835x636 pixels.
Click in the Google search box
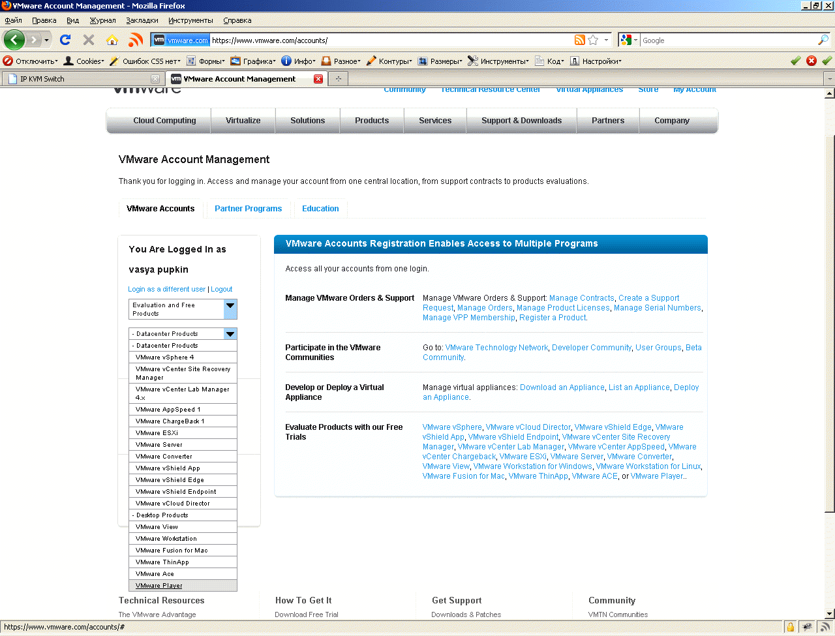point(729,40)
